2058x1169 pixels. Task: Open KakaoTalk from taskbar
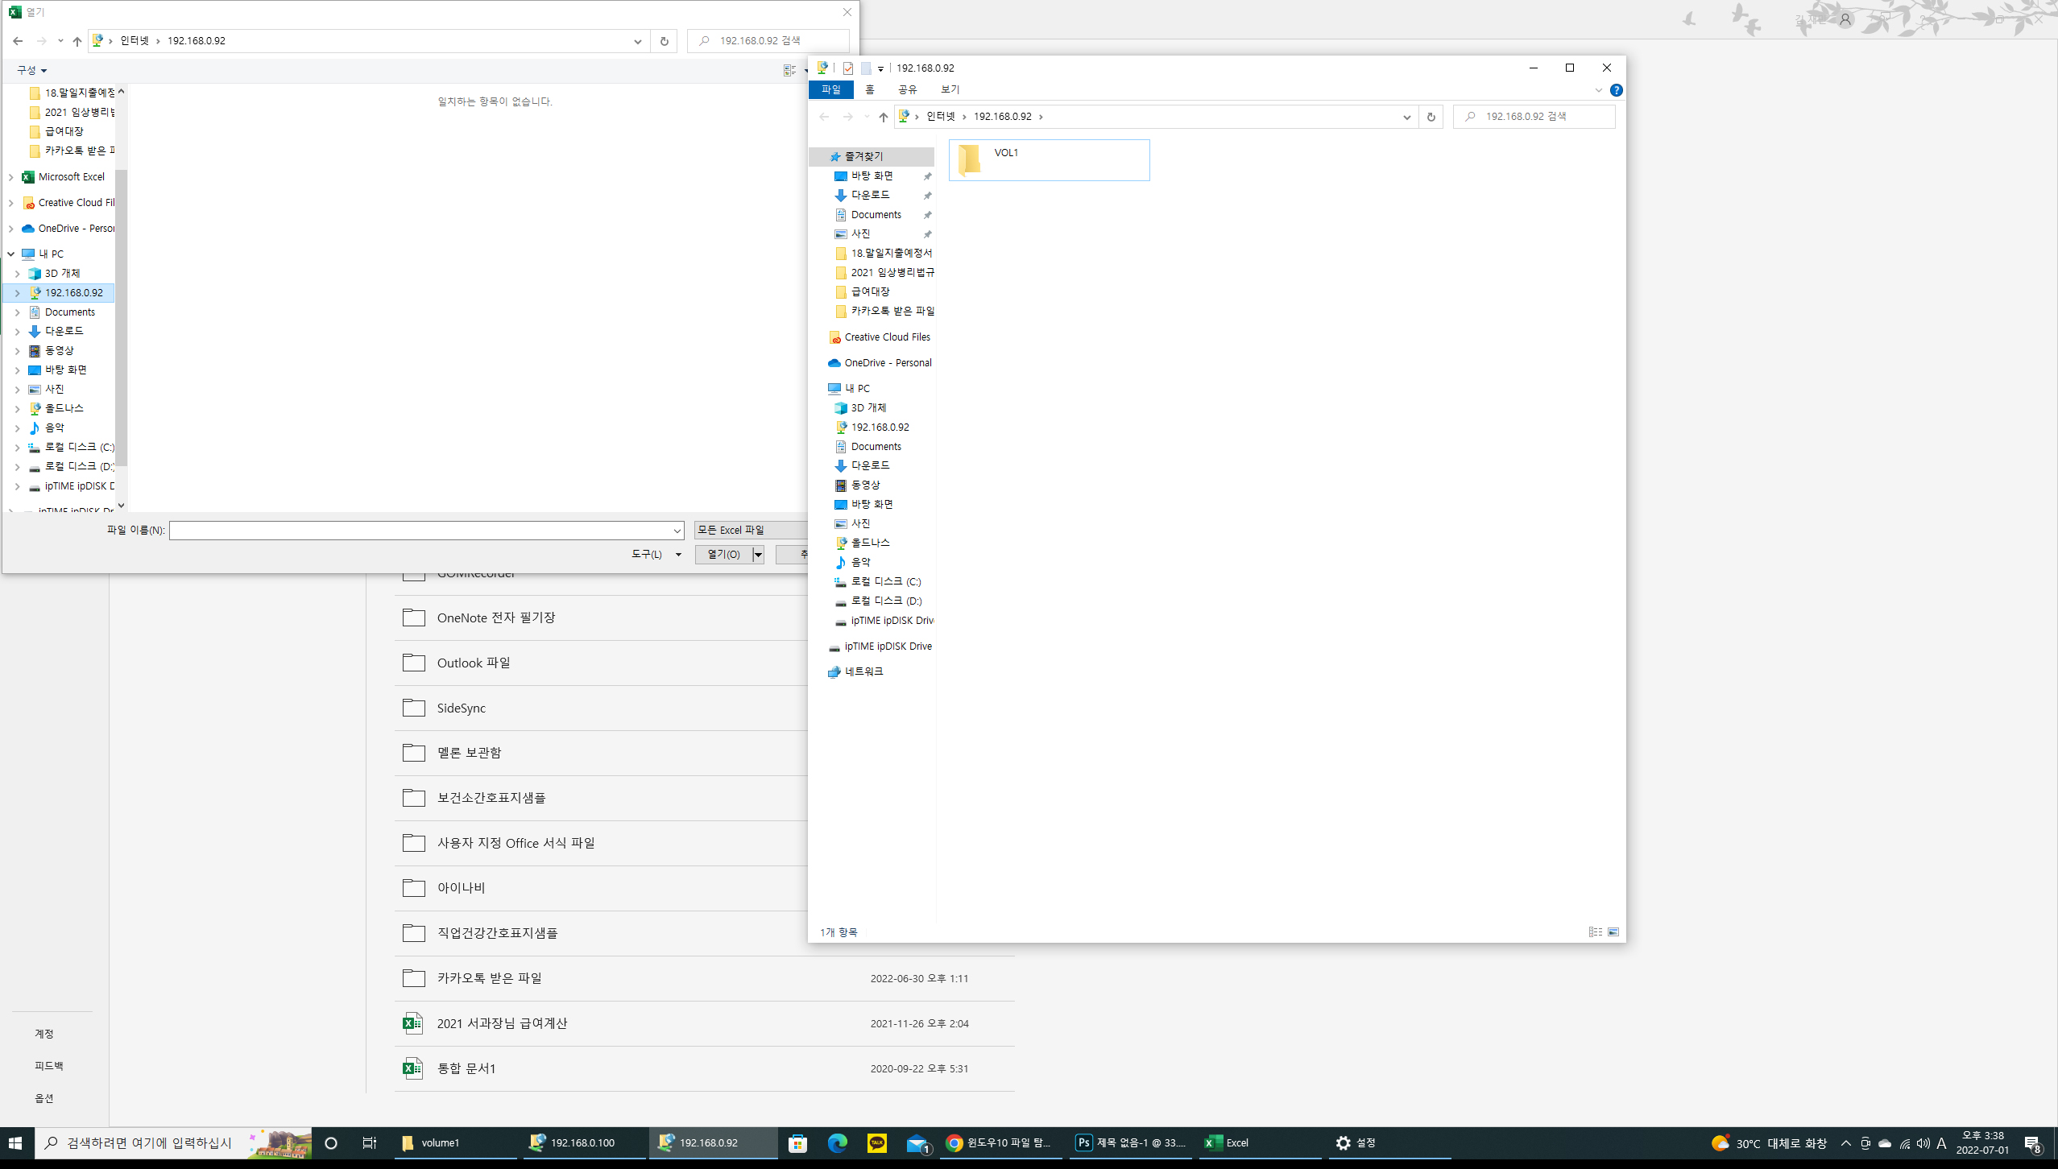click(877, 1142)
